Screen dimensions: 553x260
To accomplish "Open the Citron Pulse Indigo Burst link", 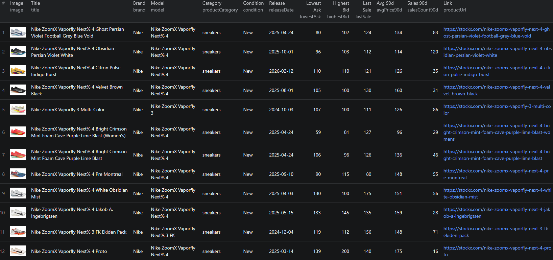I will [x=497, y=71].
